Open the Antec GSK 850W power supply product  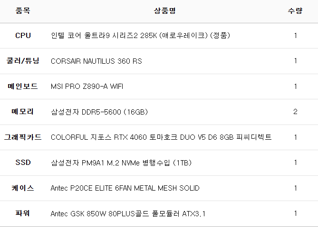click(x=128, y=213)
